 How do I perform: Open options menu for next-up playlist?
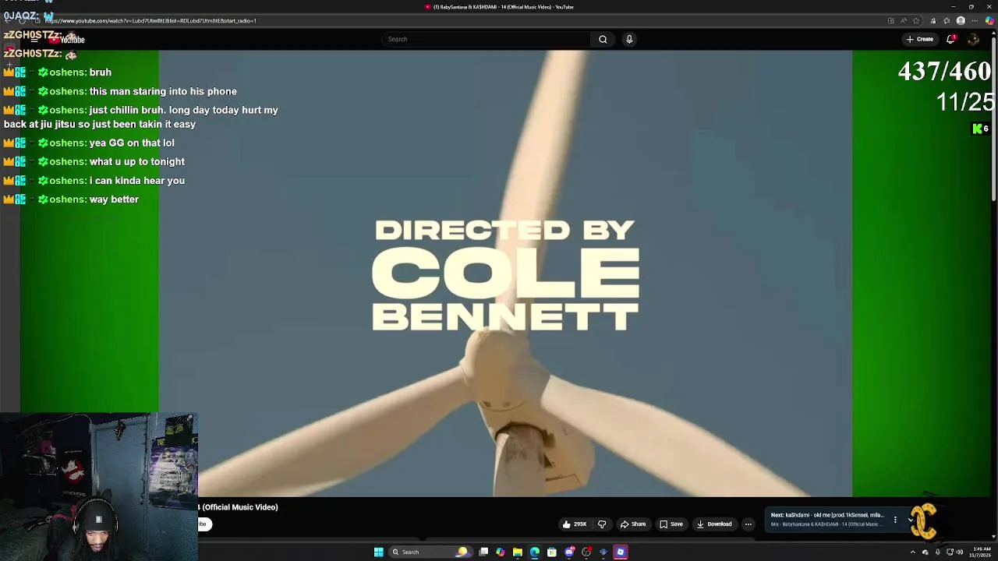(x=895, y=520)
